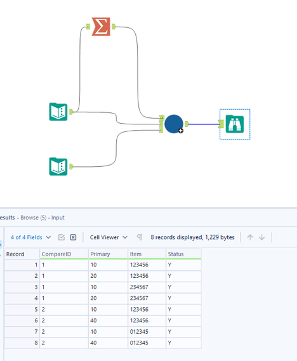
Task: Select Primary cell 20 in record 2
Action: tap(108, 276)
